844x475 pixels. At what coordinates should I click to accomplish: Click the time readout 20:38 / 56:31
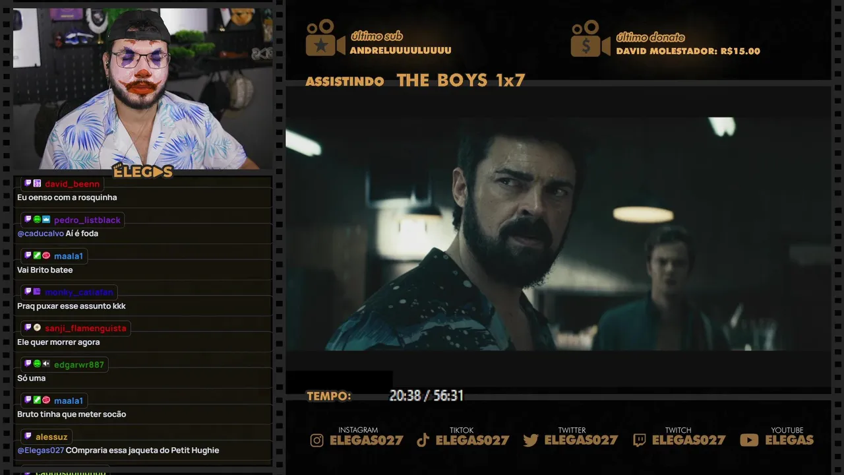point(427,396)
